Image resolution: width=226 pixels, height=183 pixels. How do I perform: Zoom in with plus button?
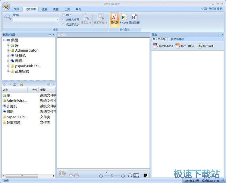(123, 176)
